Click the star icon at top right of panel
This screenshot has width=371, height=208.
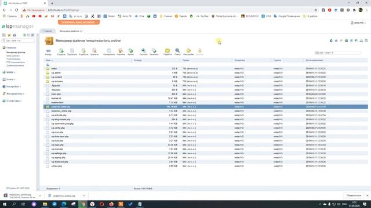point(336,40)
